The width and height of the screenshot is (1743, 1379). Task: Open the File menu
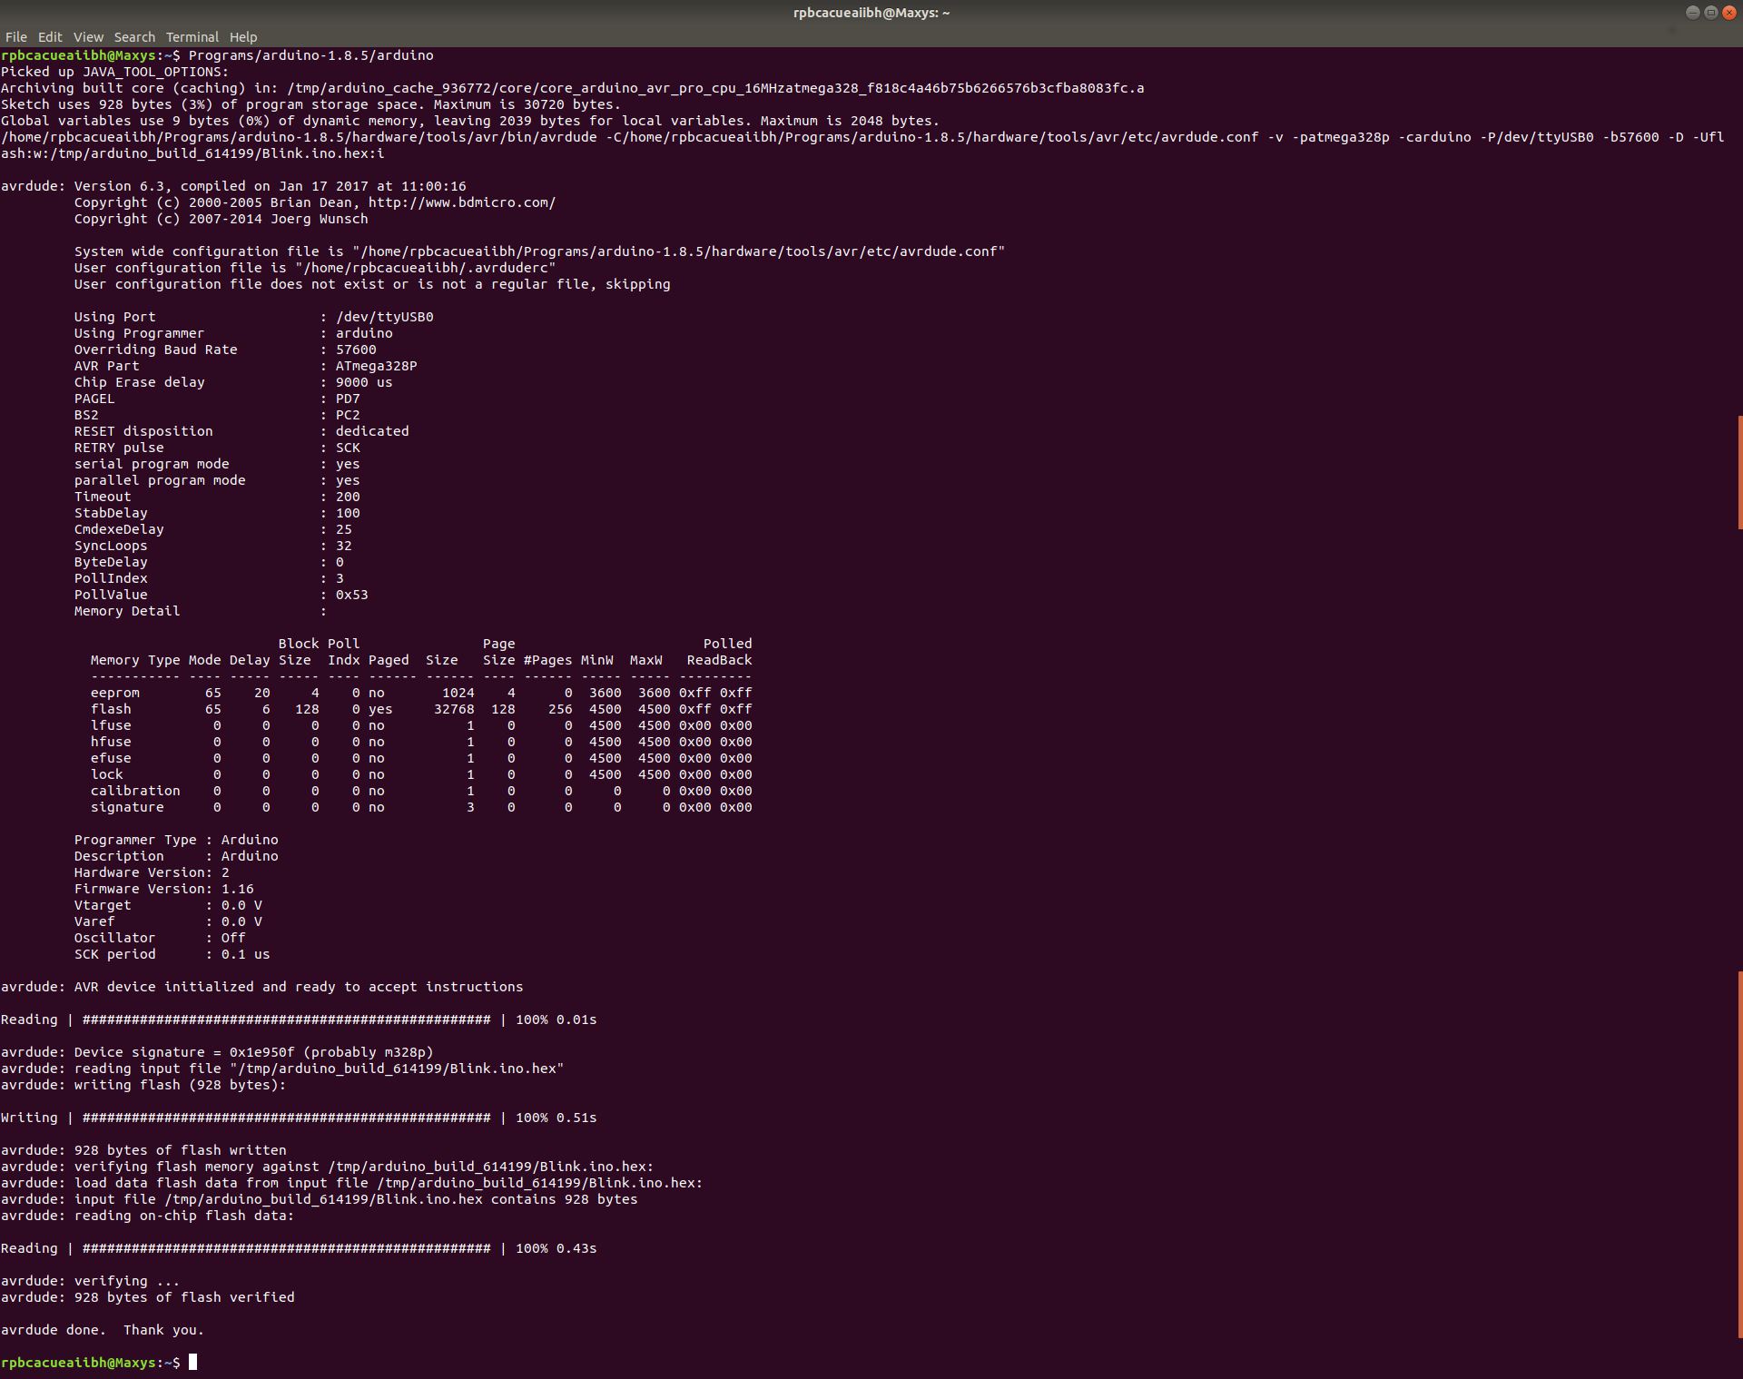[x=16, y=37]
